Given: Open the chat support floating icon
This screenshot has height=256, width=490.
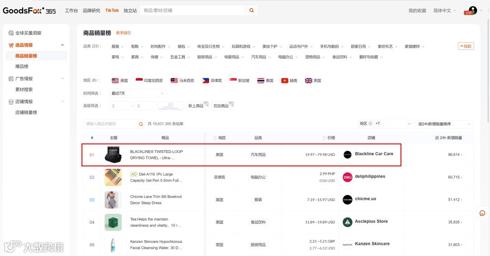Looking at the screenshot, I should point(482,213).
